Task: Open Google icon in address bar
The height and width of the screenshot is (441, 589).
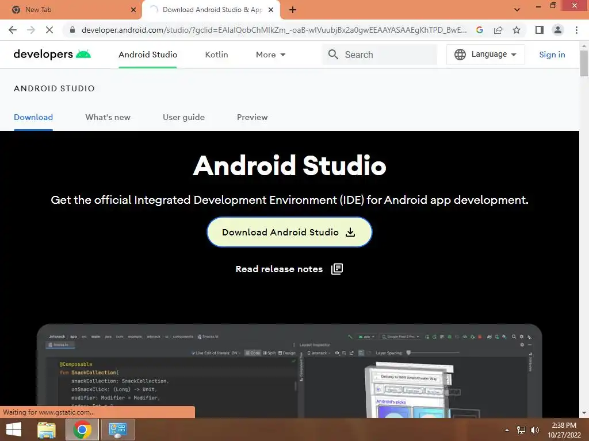Action: point(480,30)
